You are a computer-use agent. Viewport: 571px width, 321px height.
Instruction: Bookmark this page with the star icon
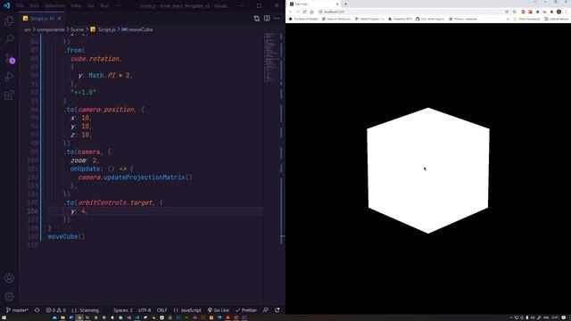pyautogui.click(x=514, y=12)
